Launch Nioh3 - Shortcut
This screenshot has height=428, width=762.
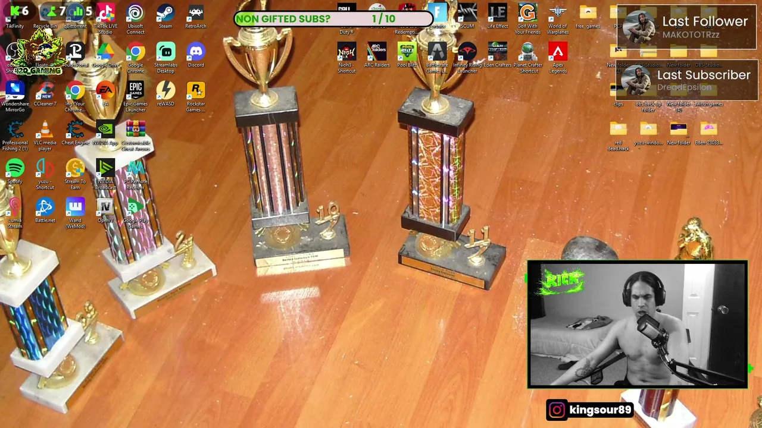point(346,58)
